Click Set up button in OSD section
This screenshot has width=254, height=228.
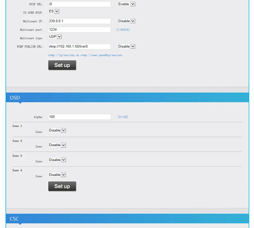point(62,186)
